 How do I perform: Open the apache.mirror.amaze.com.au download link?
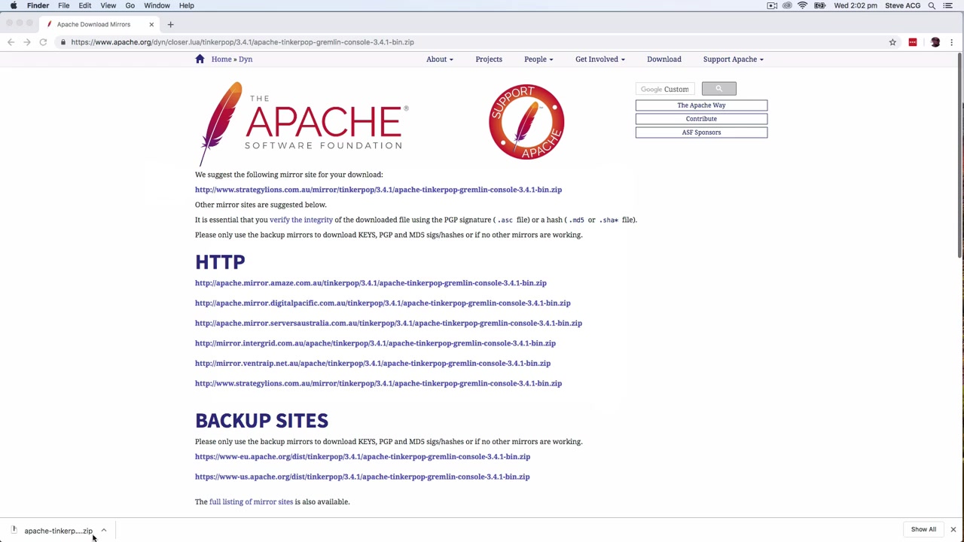coord(371,283)
